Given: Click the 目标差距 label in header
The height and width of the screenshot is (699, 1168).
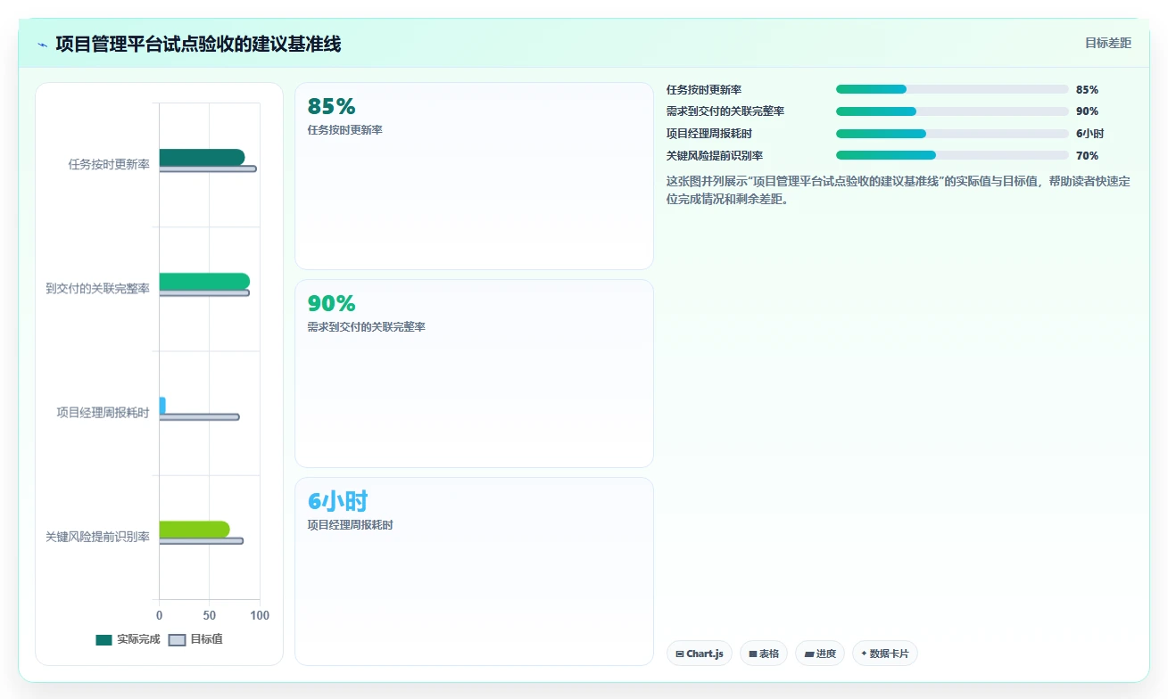Looking at the screenshot, I should [1108, 43].
